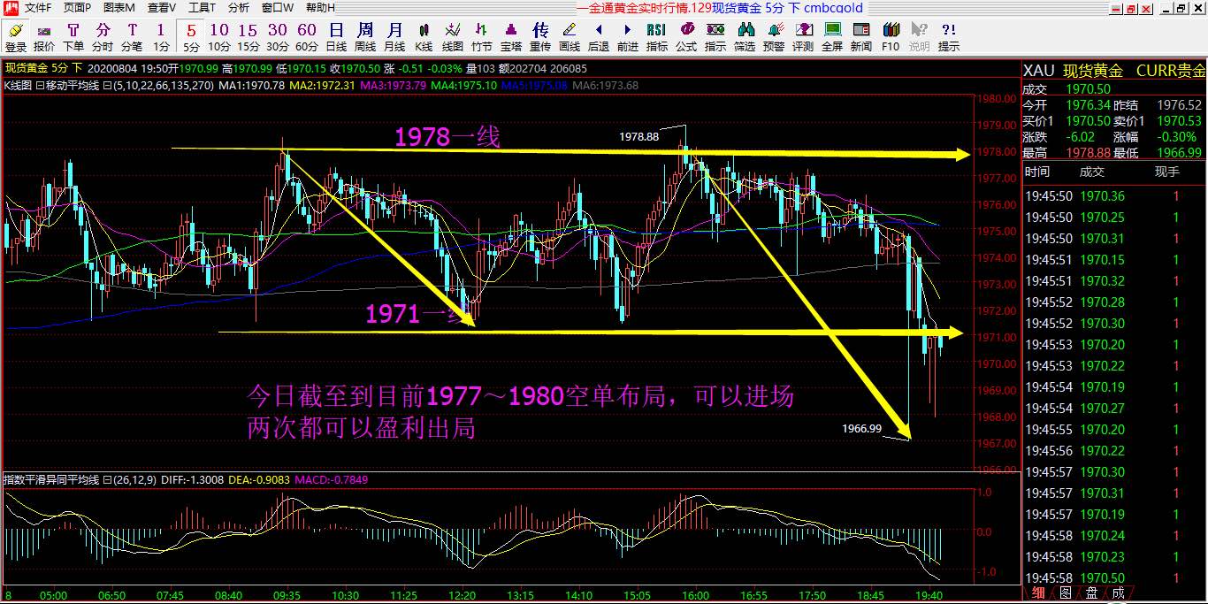Select the 竹节 bar chart style
This screenshot has width=1208, height=604.
point(482,38)
